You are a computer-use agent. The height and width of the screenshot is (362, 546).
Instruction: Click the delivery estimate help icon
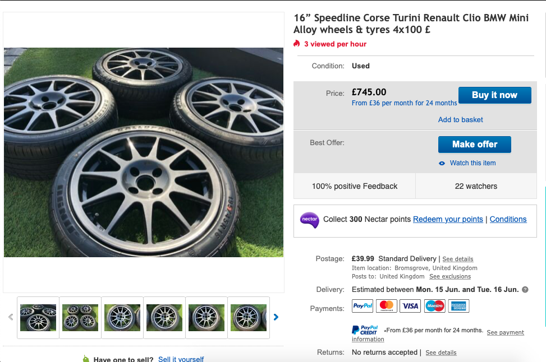525,290
